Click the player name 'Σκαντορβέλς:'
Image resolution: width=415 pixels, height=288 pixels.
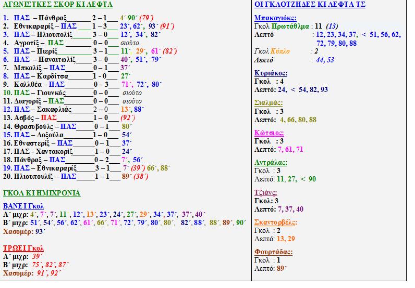click(275, 222)
